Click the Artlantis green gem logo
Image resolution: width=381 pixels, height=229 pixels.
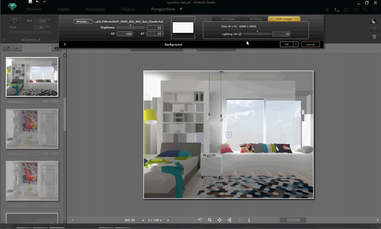(12, 7)
